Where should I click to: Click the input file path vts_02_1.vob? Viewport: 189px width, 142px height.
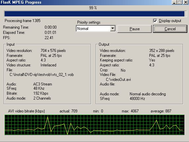pyautogui.click(x=42, y=75)
